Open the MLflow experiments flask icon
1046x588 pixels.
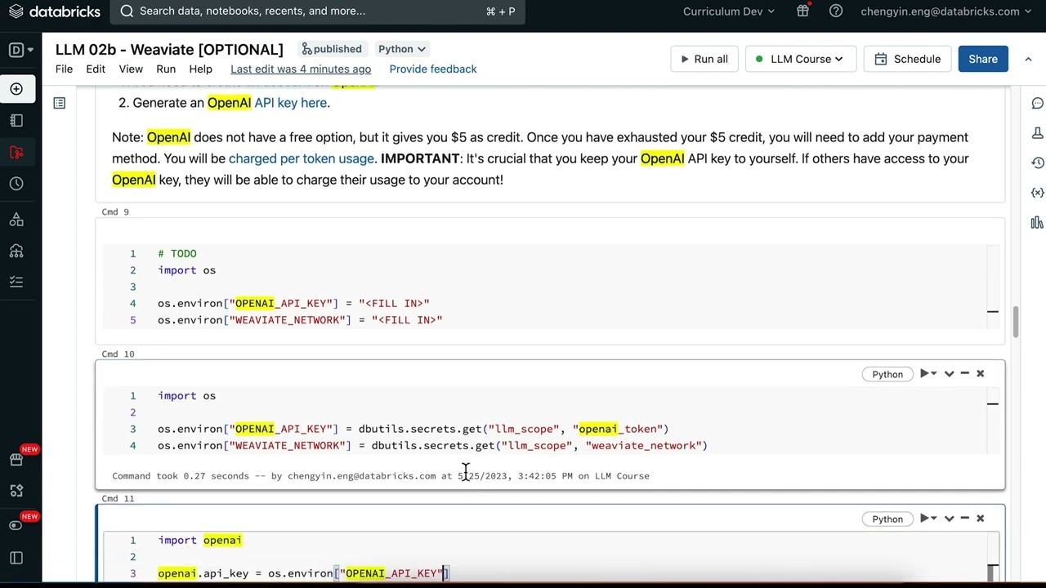(x=1037, y=132)
